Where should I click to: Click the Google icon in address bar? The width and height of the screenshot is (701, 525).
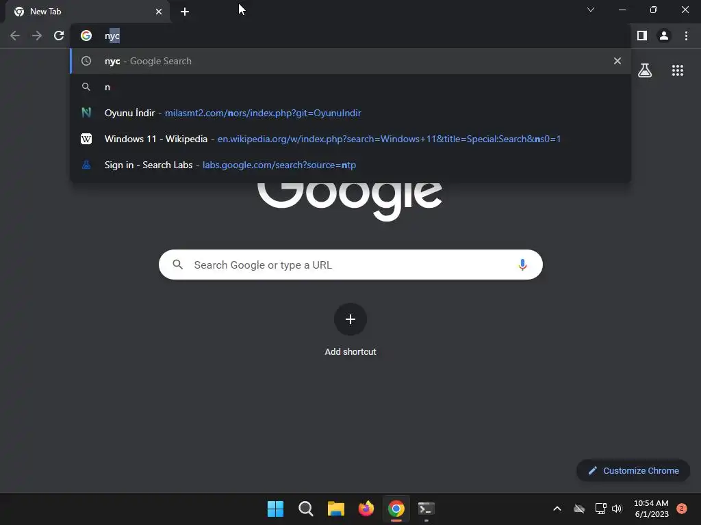pos(86,36)
